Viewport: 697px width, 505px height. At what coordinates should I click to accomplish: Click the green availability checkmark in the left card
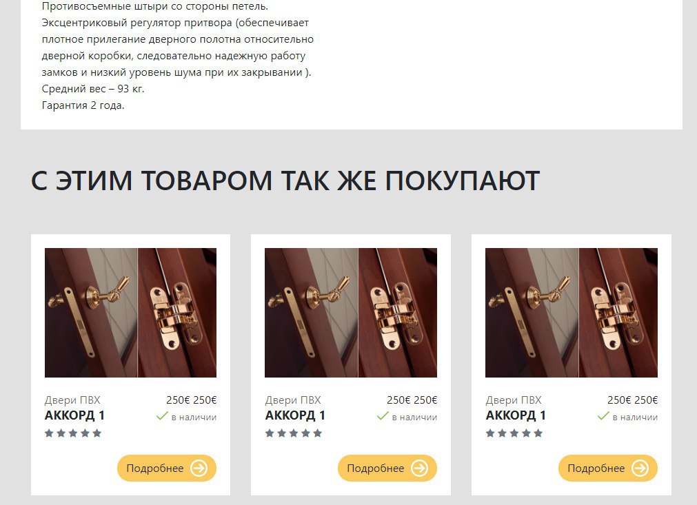click(162, 416)
